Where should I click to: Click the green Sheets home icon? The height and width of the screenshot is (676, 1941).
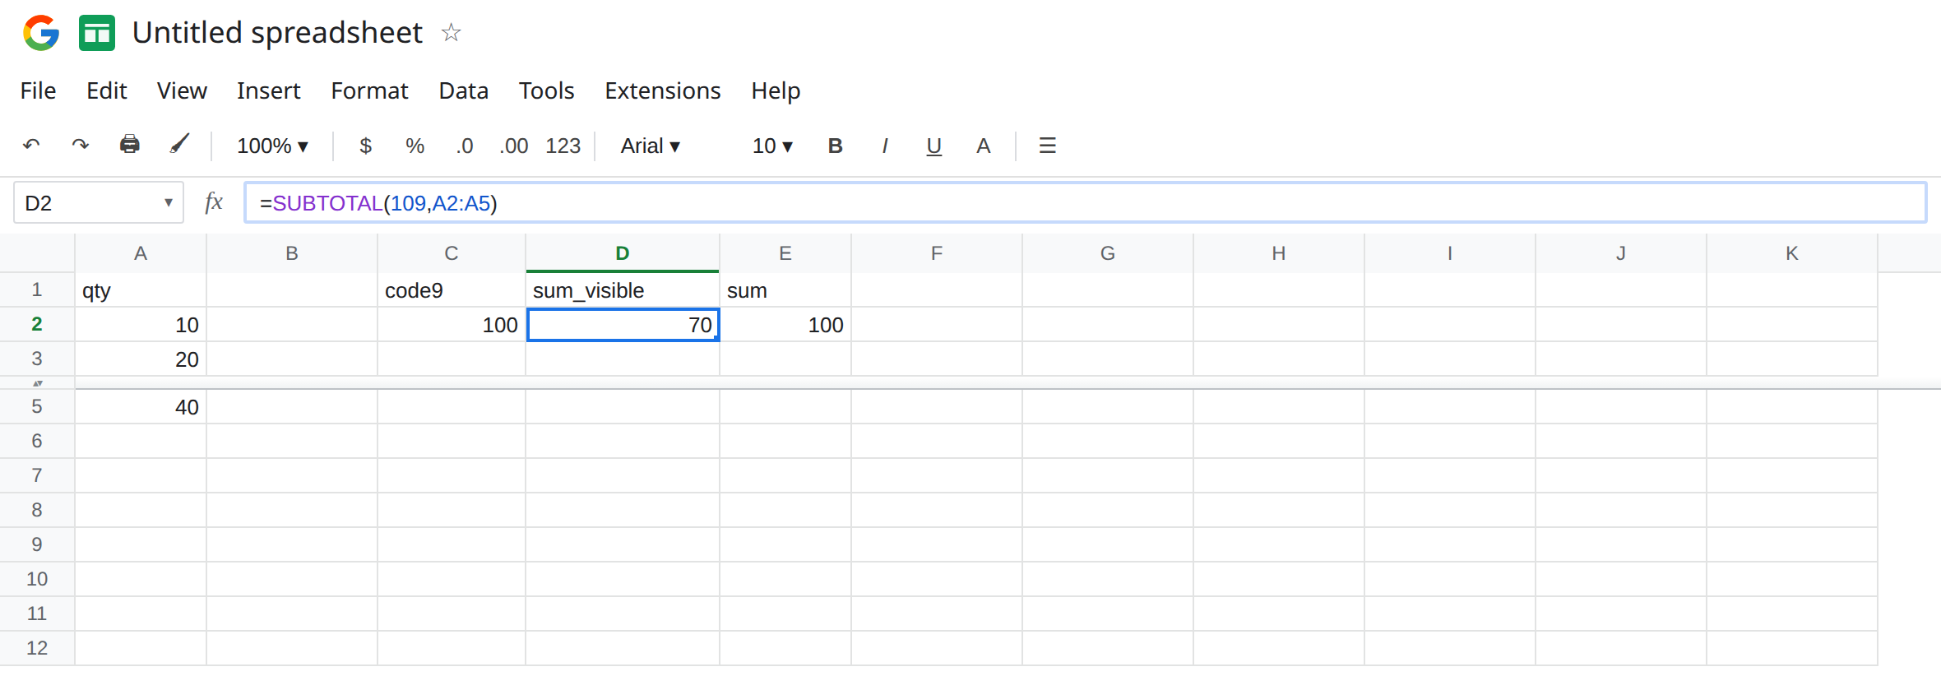pos(97,33)
